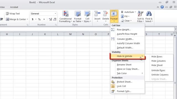Click Increase Decimal icon
The height and width of the screenshot is (99, 177).
(x=50, y=19)
